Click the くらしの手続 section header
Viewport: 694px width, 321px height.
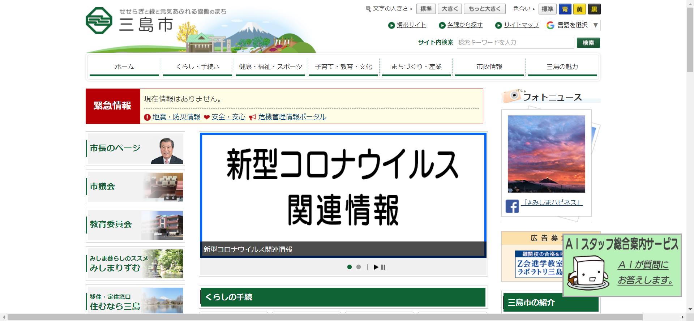coord(342,297)
